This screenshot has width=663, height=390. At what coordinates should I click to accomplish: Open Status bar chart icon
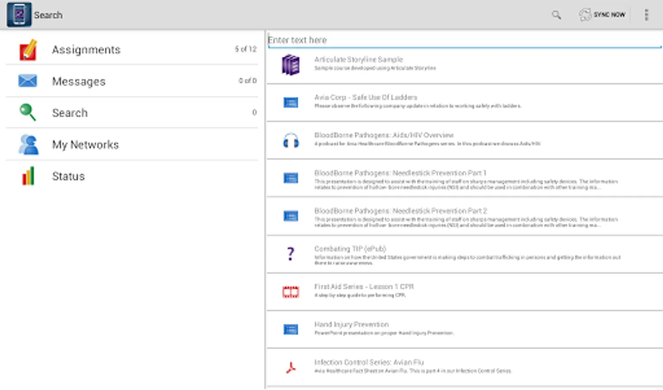pos(28,176)
